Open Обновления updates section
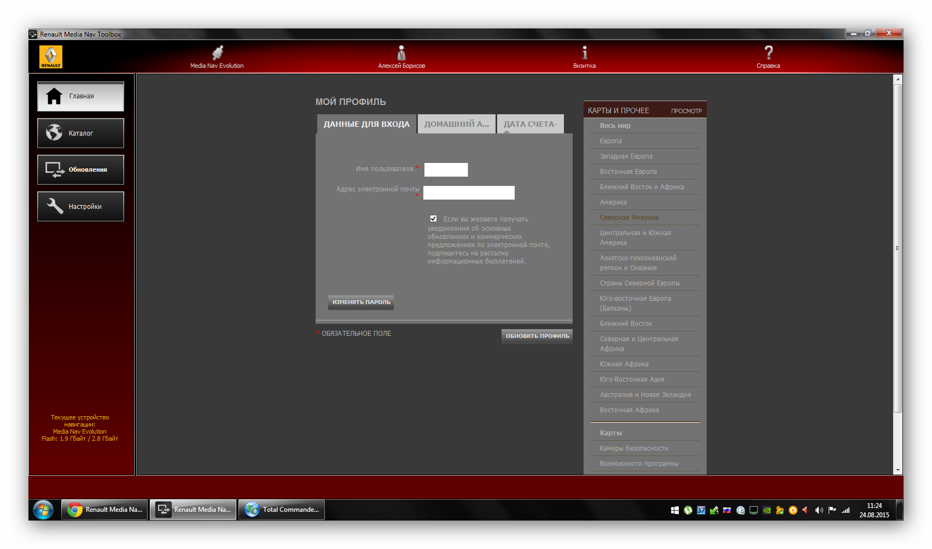The width and height of the screenshot is (932, 549). [80, 170]
